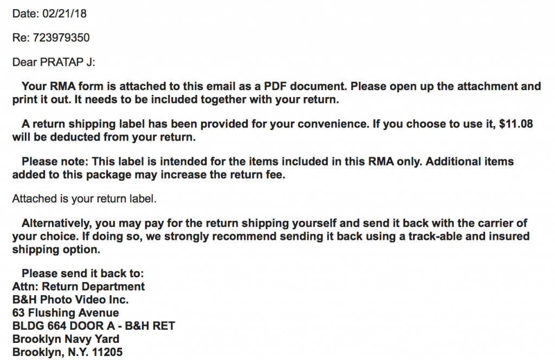Click the greeting Dear PRATAP J
555x363 pixels.
click(54, 62)
